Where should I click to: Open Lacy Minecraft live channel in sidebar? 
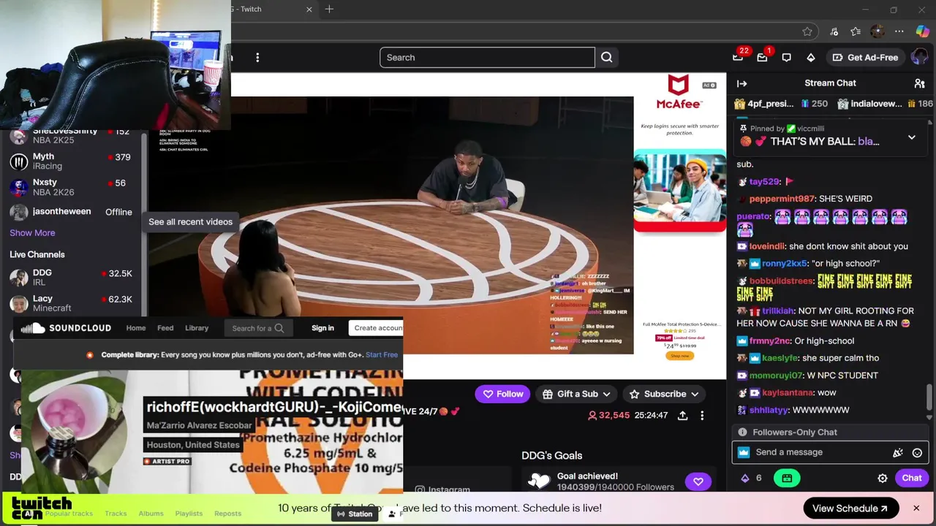[x=71, y=303]
